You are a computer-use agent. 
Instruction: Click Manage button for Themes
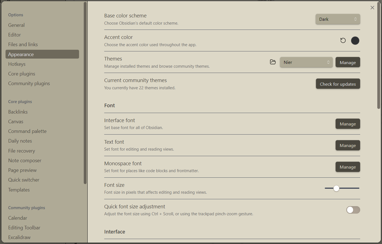(x=348, y=62)
